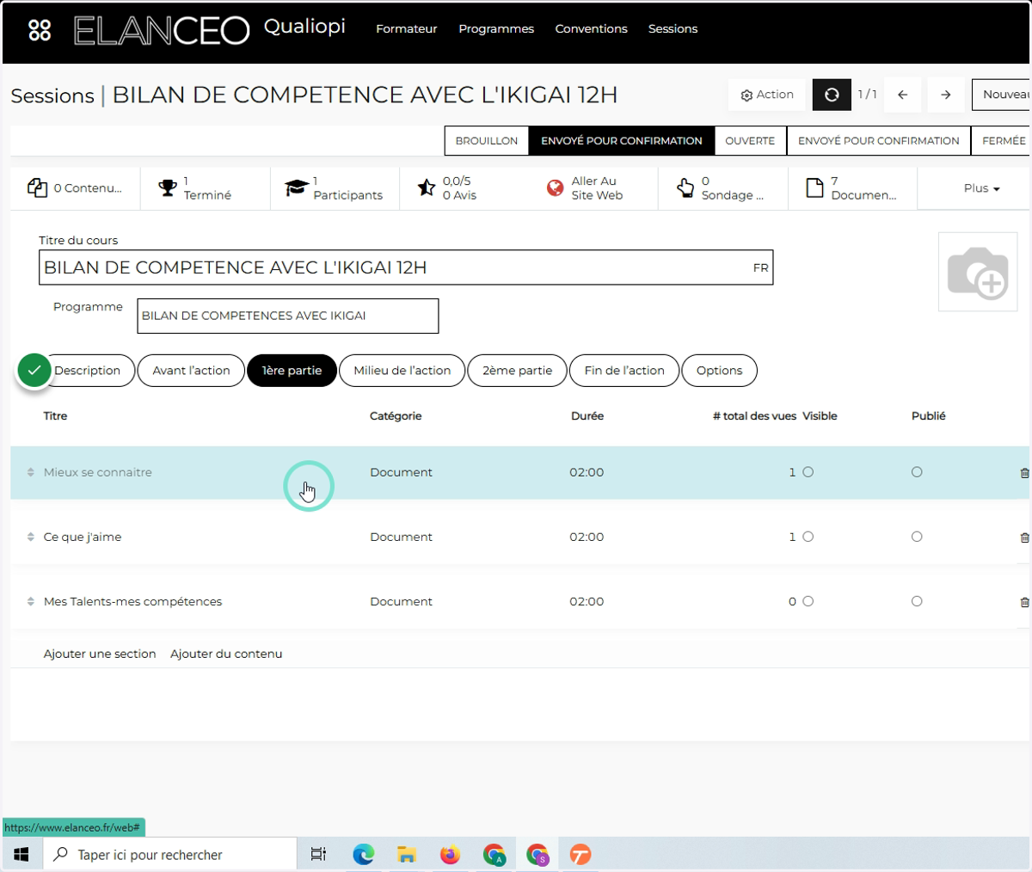Open the Avis star rating stat
1032x872 pixels.
(x=464, y=188)
